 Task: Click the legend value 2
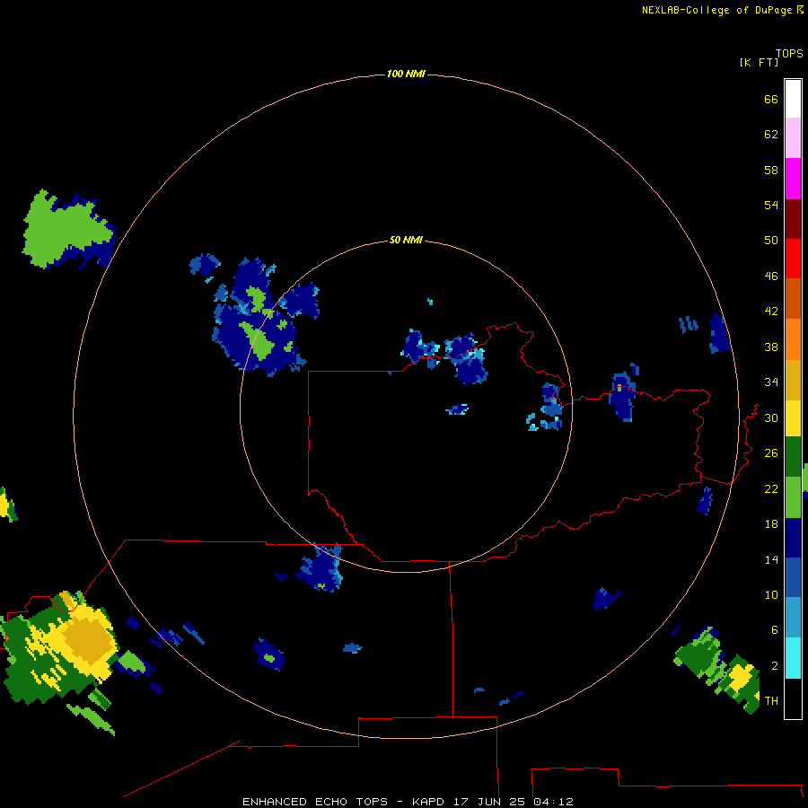[x=775, y=665]
